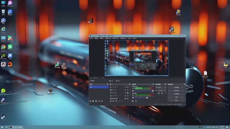Image resolution: width=230 pixels, height=129 pixels.
Task: Mute the Mic/Aux speaker icon
Action: pyautogui.click(x=133, y=91)
